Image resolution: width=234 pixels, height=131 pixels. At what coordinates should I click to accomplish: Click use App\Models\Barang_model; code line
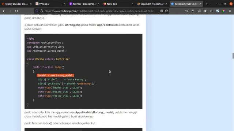46,51
